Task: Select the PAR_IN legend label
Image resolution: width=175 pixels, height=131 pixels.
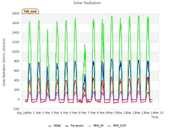Action: coord(98,126)
